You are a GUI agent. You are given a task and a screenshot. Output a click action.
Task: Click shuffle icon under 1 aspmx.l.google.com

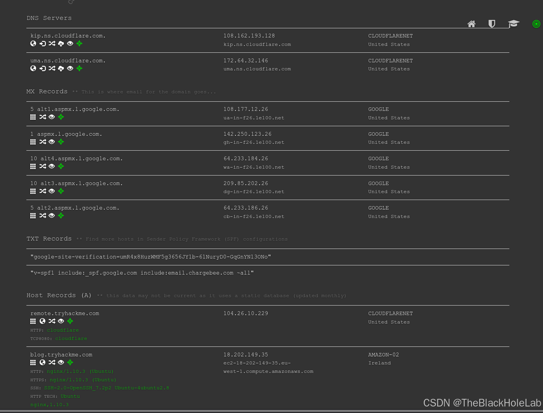[42, 142]
